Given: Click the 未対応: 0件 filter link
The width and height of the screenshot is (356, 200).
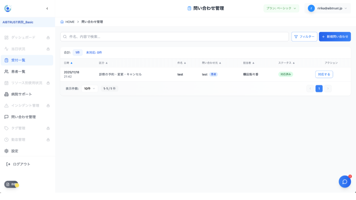Looking at the screenshot, I should pos(94,52).
